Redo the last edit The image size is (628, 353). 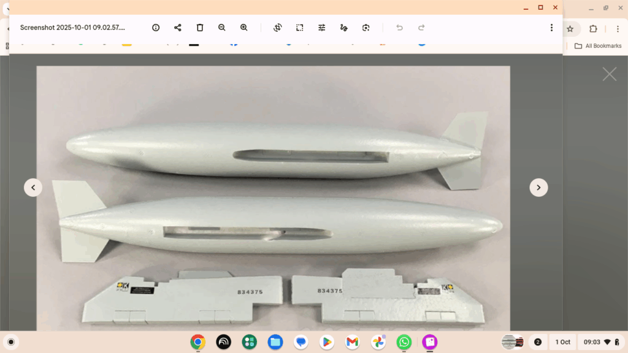(x=421, y=28)
